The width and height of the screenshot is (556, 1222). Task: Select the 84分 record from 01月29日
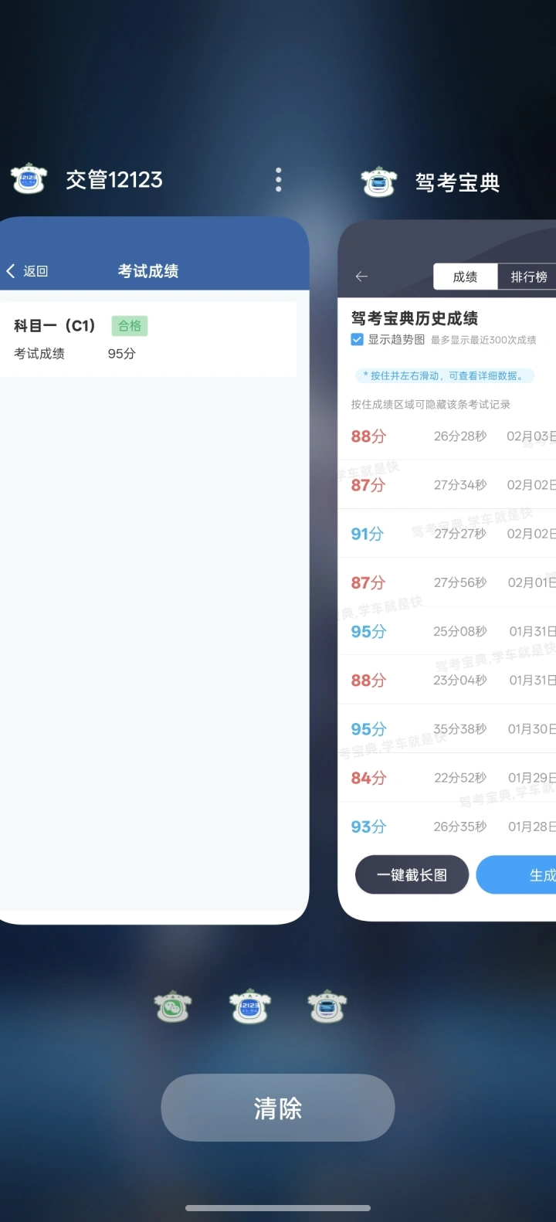448,778
